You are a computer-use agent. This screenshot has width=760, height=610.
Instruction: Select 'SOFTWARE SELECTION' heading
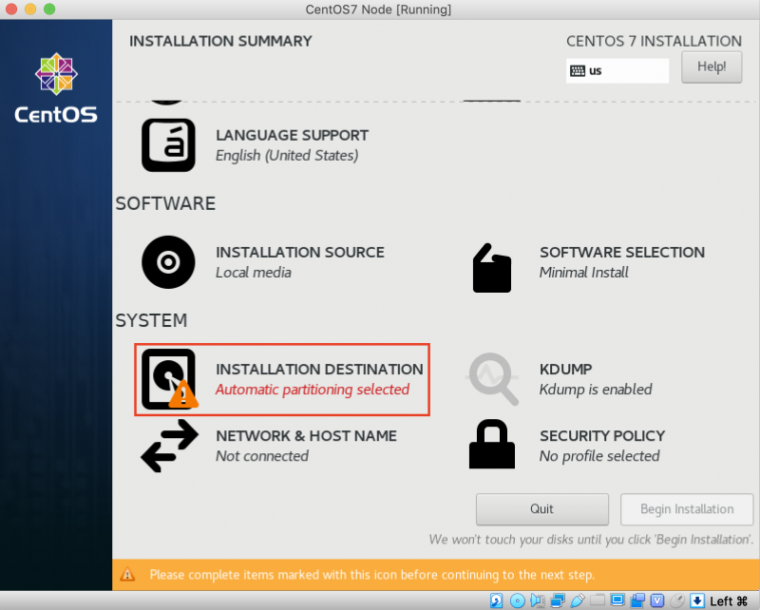pyautogui.click(x=622, y=252)
